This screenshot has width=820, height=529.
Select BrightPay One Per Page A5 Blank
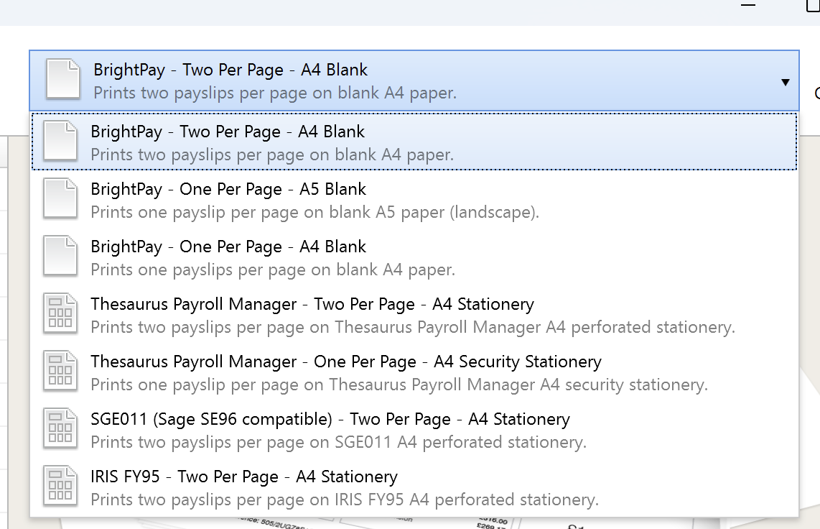[x=414, y=199]
